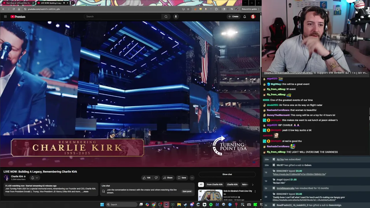
Task: Open the youtube.com/shorts link in tips
Action: tap(304, 200)
